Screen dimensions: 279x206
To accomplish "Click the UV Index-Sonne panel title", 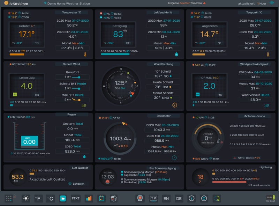I will 254,116.
